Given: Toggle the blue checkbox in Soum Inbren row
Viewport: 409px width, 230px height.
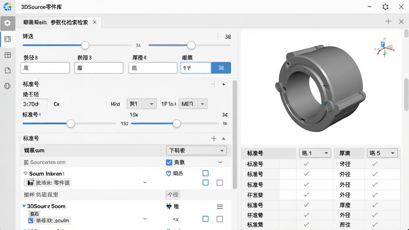Looking at the screenshot, I should pyautogui.click(x=206, y=173).
